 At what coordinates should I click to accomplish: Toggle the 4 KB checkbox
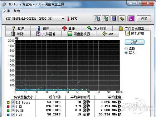pos(13,106)
